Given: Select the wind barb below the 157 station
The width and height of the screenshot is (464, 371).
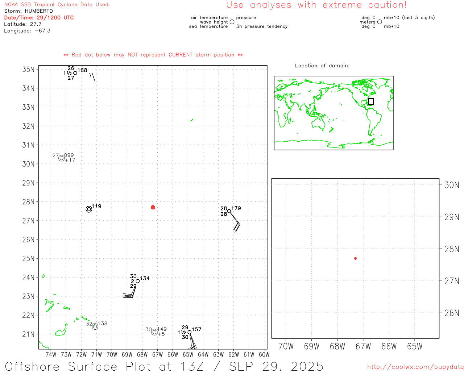Looking at the screenshot, I should [x=192, y=342].
